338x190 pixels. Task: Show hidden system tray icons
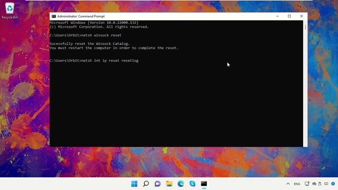pos(288,184)
